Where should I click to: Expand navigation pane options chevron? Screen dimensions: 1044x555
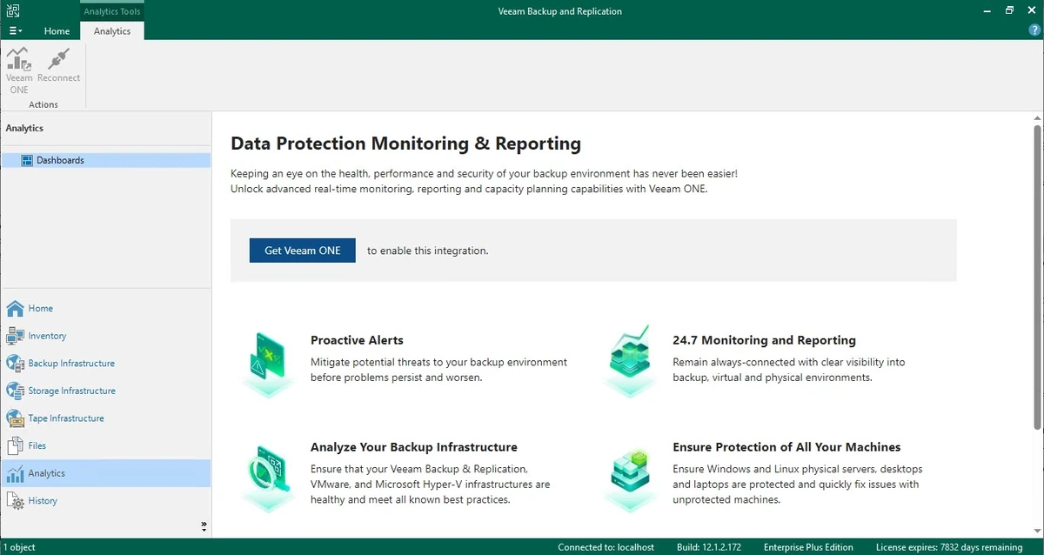click(x=204, y=525)
